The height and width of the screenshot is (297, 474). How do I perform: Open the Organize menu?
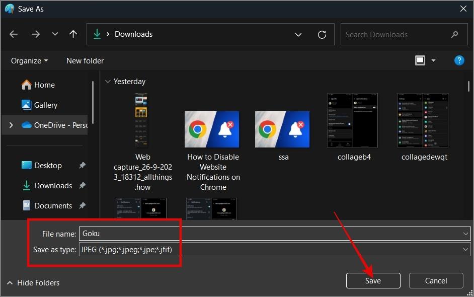pyautogui.click(x=29, y=61)
